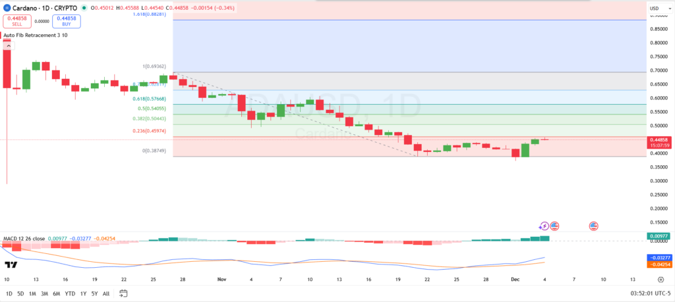Image resolution: width=675 pixels, height=302 pixels.
Task: Open chart settings hexagon icon
Action: click(660, 279)
